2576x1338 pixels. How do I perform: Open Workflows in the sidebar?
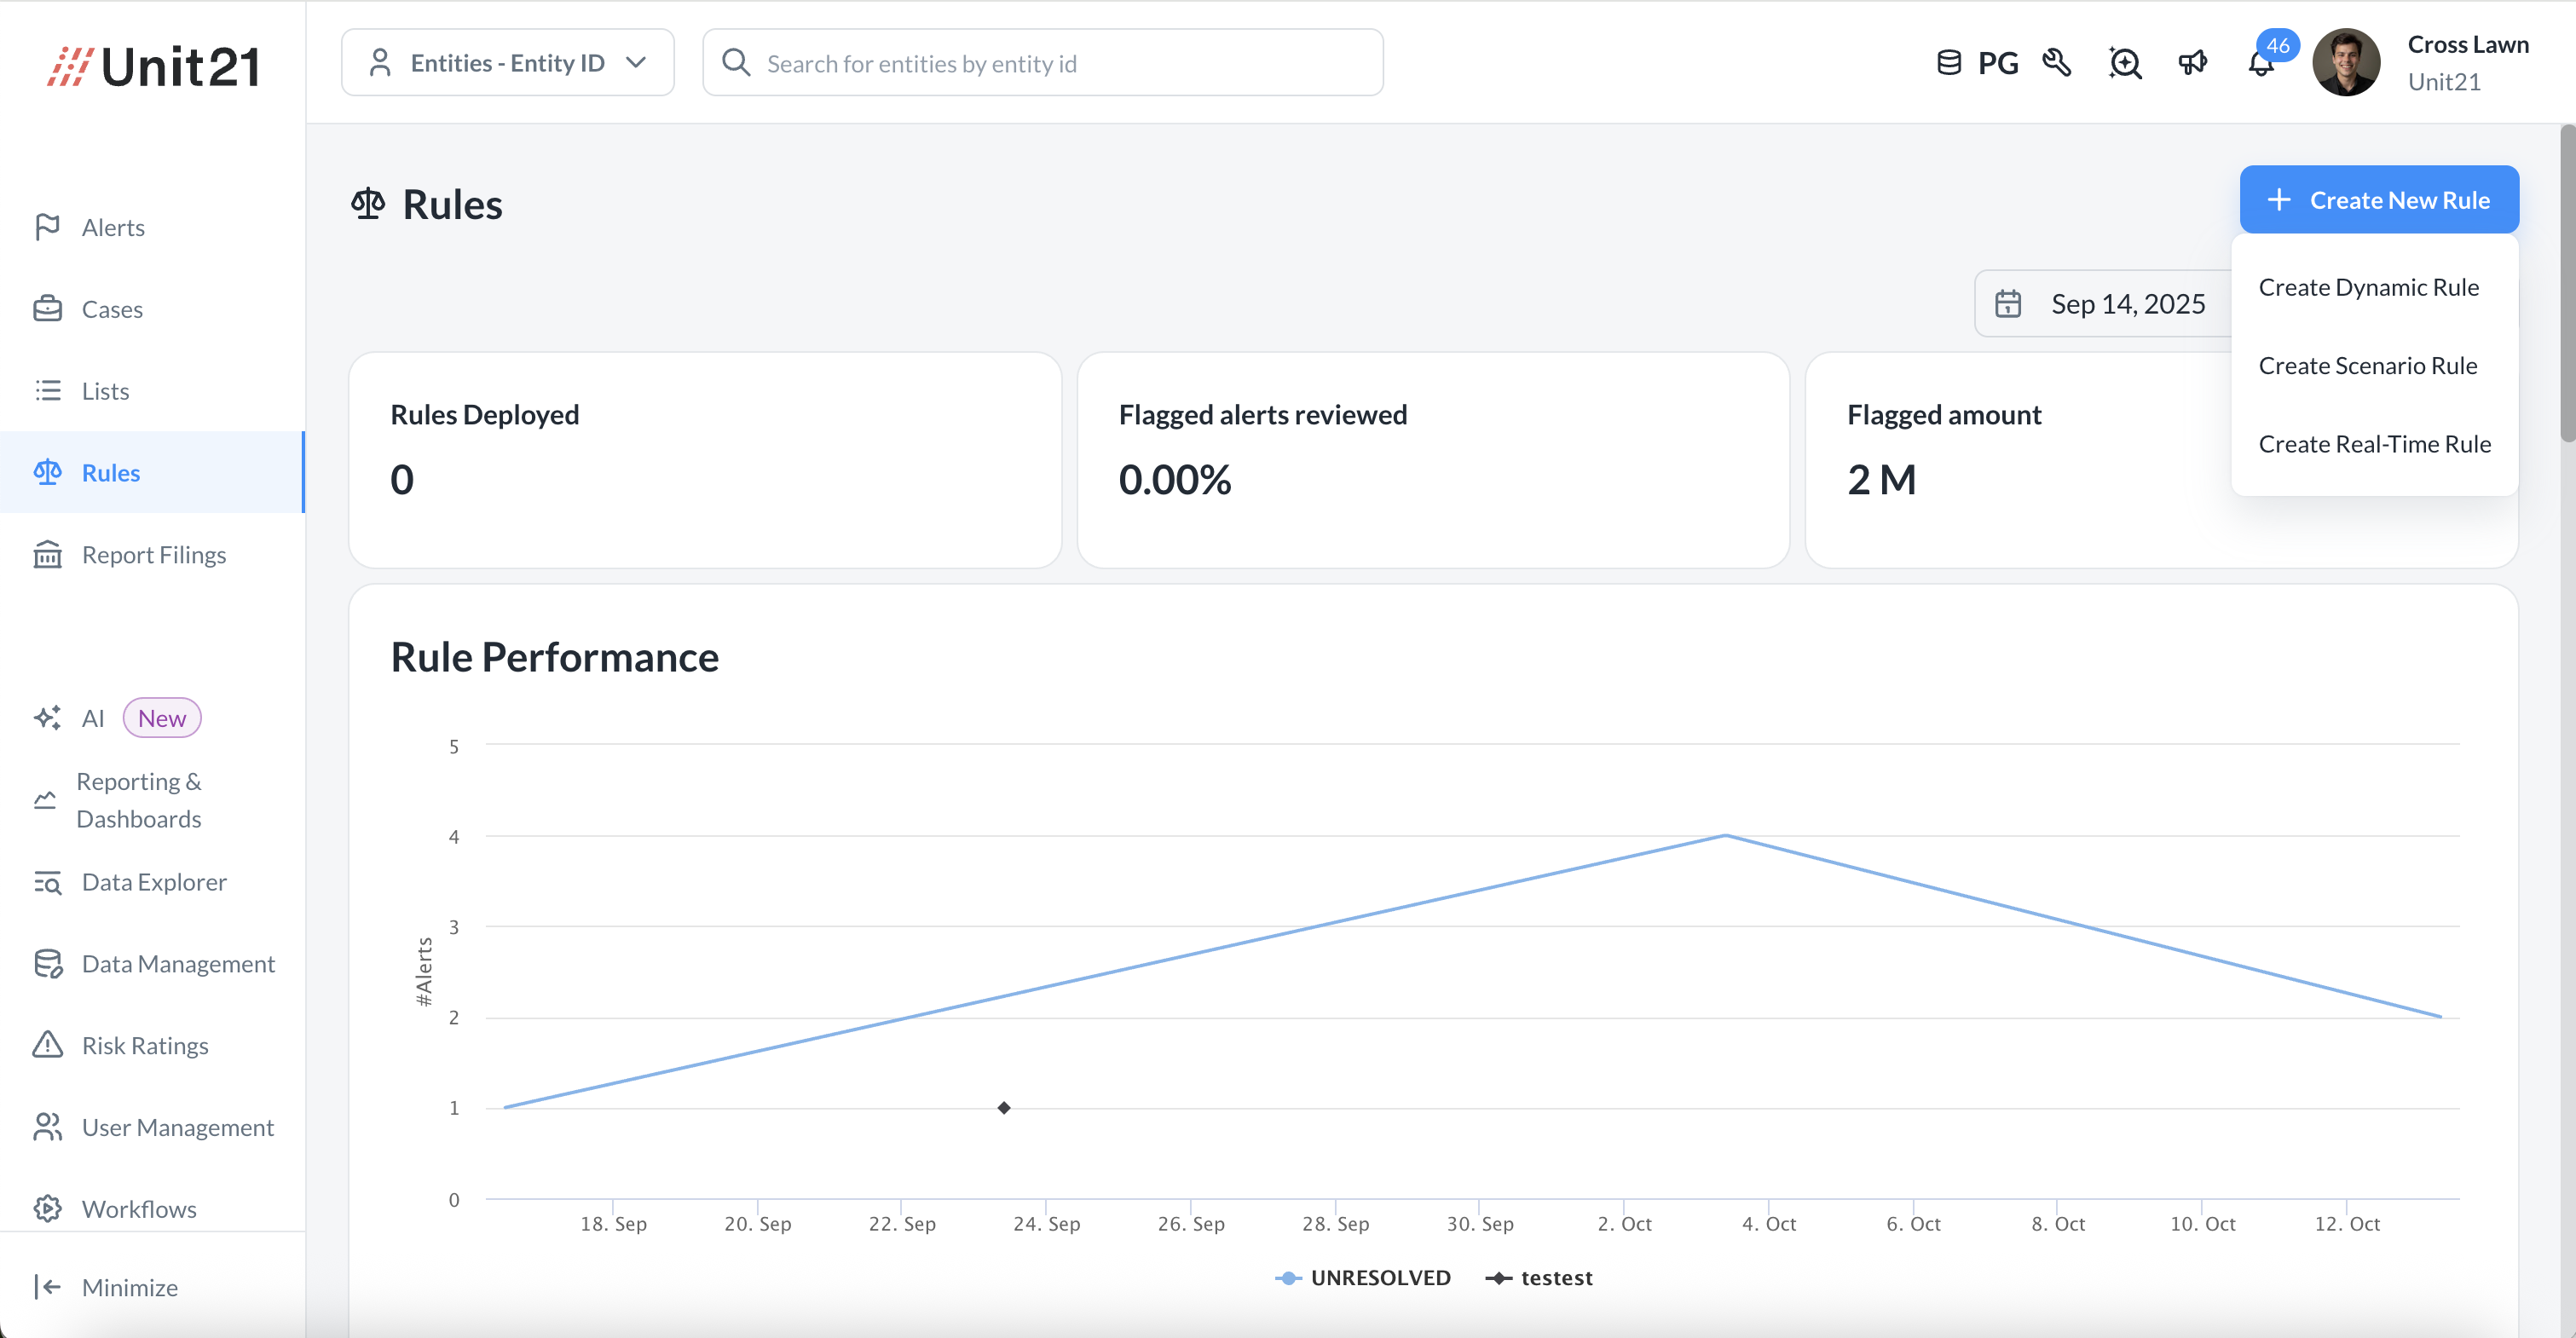139,1209
